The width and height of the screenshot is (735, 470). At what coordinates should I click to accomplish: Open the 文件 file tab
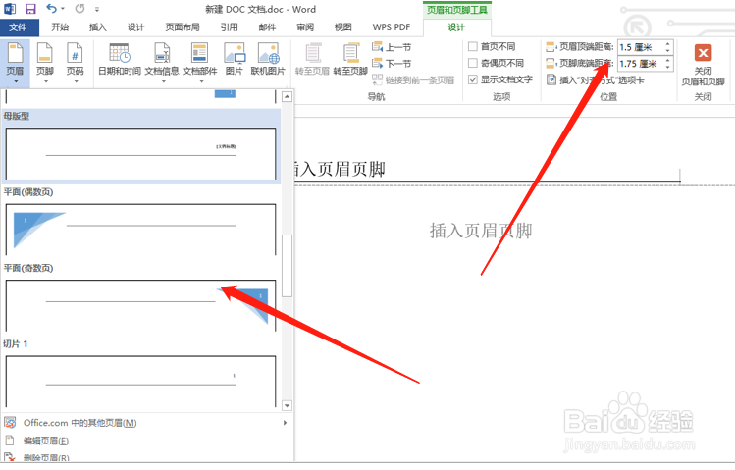click(18, 27)
